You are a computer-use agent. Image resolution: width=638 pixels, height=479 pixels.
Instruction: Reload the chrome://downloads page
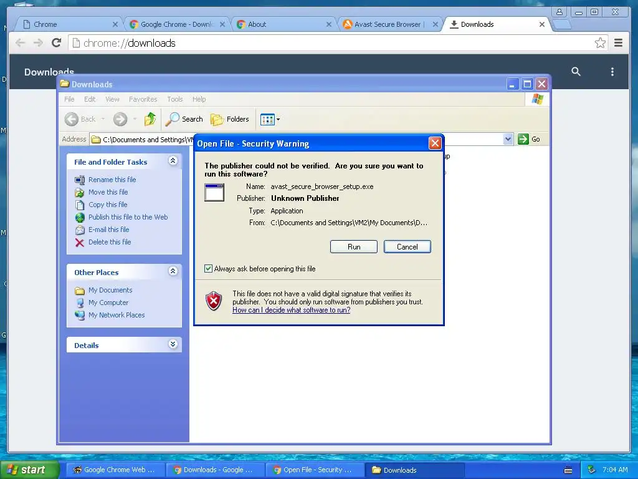(57, 43)
